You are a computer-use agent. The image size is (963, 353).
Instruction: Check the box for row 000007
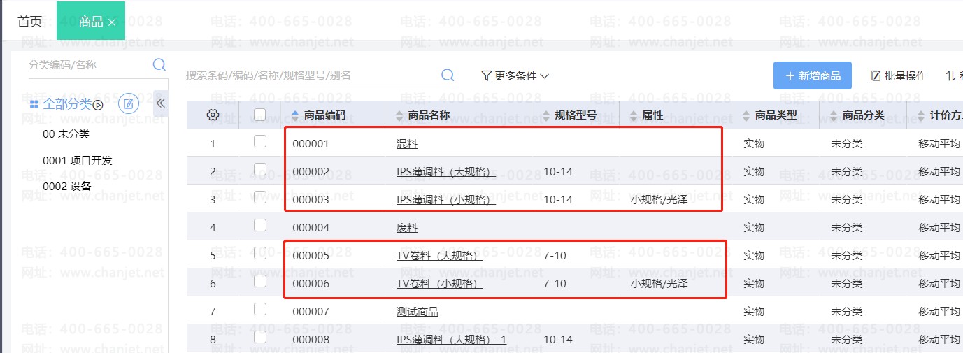[260, 309]
